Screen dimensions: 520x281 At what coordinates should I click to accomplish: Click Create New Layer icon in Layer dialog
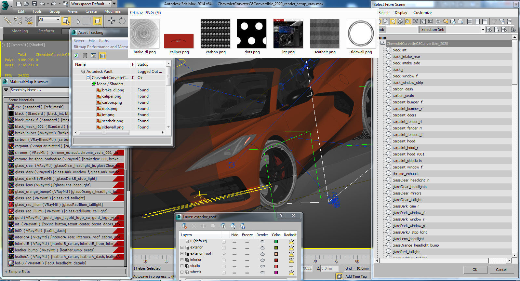pyautogui.click(x=184, y=226)
